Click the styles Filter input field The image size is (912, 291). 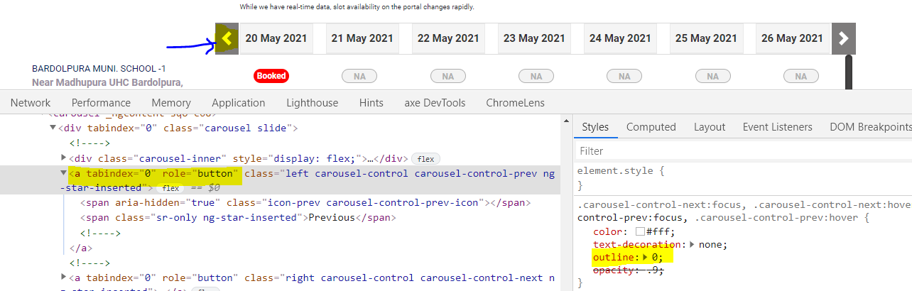click(x=743, y=151)
